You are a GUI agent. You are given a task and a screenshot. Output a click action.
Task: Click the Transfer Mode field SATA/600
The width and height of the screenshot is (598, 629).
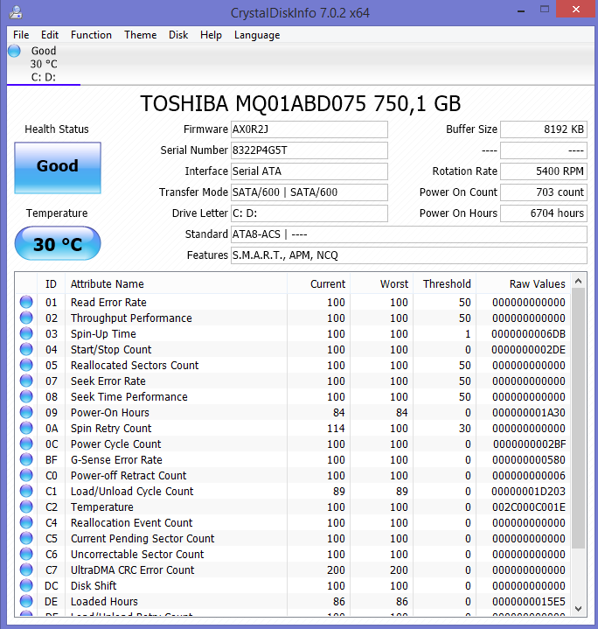click(309, 192)
